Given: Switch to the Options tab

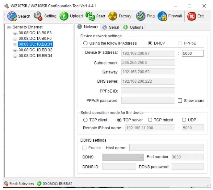Looking at the screenshot, I should click(133, 27).
